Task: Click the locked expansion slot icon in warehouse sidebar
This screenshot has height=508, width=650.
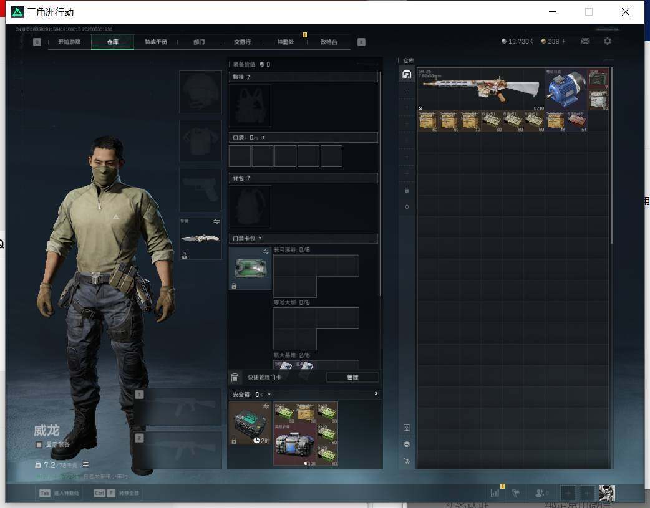Action: click(x=407, y=190)
